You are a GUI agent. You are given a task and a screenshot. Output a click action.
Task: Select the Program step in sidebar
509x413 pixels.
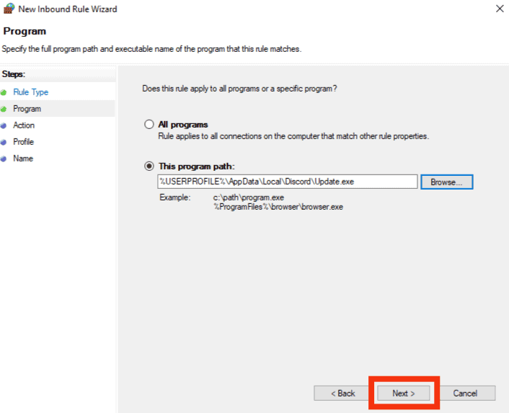27,109
